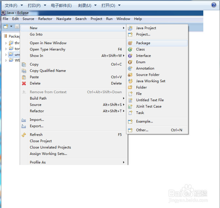220x208 pixels.
Task: Click the Save toolbar icon
Action: coord(17,27)
